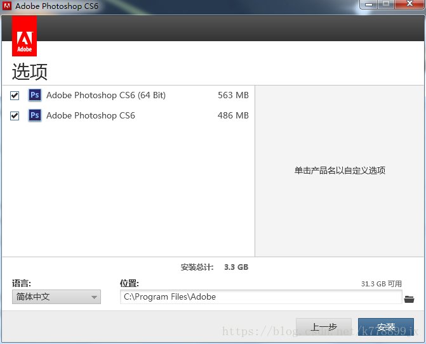The image size is (426, 344).
Task: Click the 安装 install button
Action: [386, 327]
